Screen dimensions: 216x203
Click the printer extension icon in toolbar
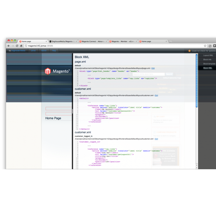[x=210, y=46]
